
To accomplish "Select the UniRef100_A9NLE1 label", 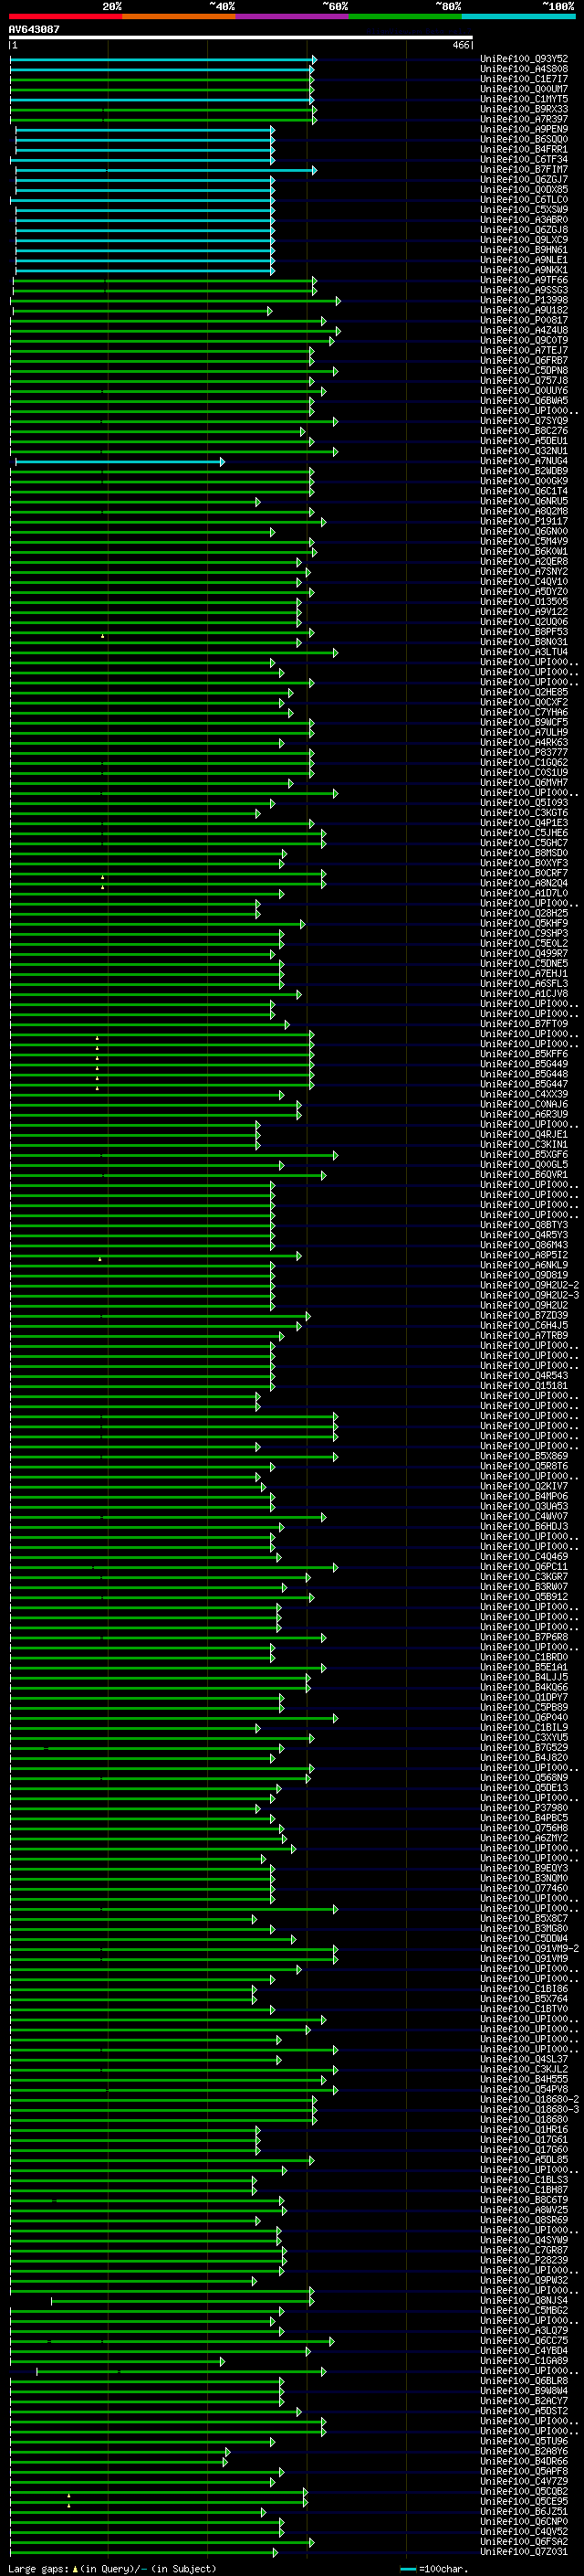I will [524, 260].
